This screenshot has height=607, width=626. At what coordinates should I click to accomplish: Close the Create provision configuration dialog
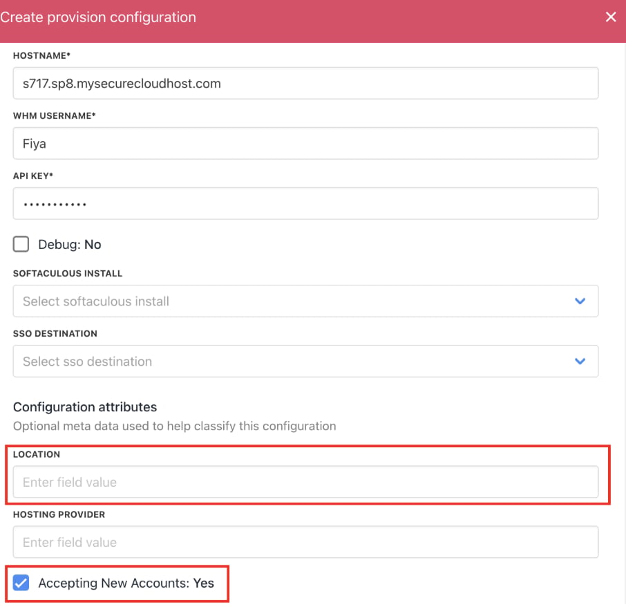tap(610, 17)
